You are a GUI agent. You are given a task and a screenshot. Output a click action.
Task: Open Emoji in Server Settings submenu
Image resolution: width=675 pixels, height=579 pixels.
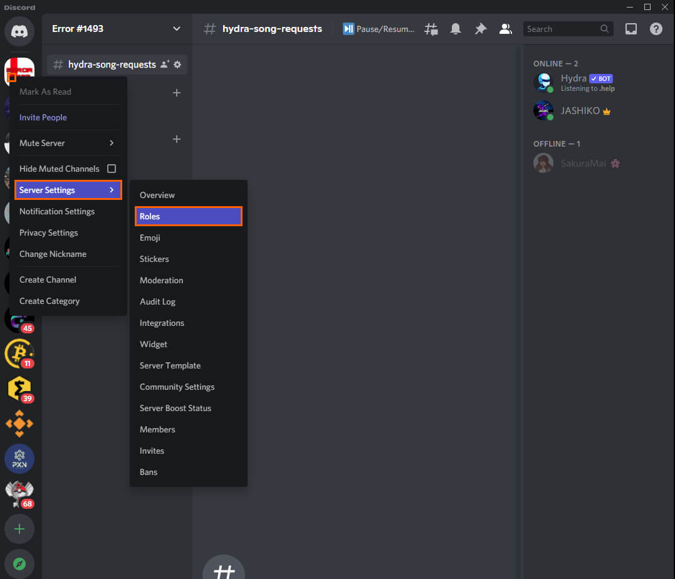pyautogui.click(x=189, y=237)
